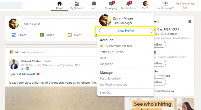The image size is (201, 110).
Task: Click the Microsoft link in post text
Action: click(x=29, y=74)
